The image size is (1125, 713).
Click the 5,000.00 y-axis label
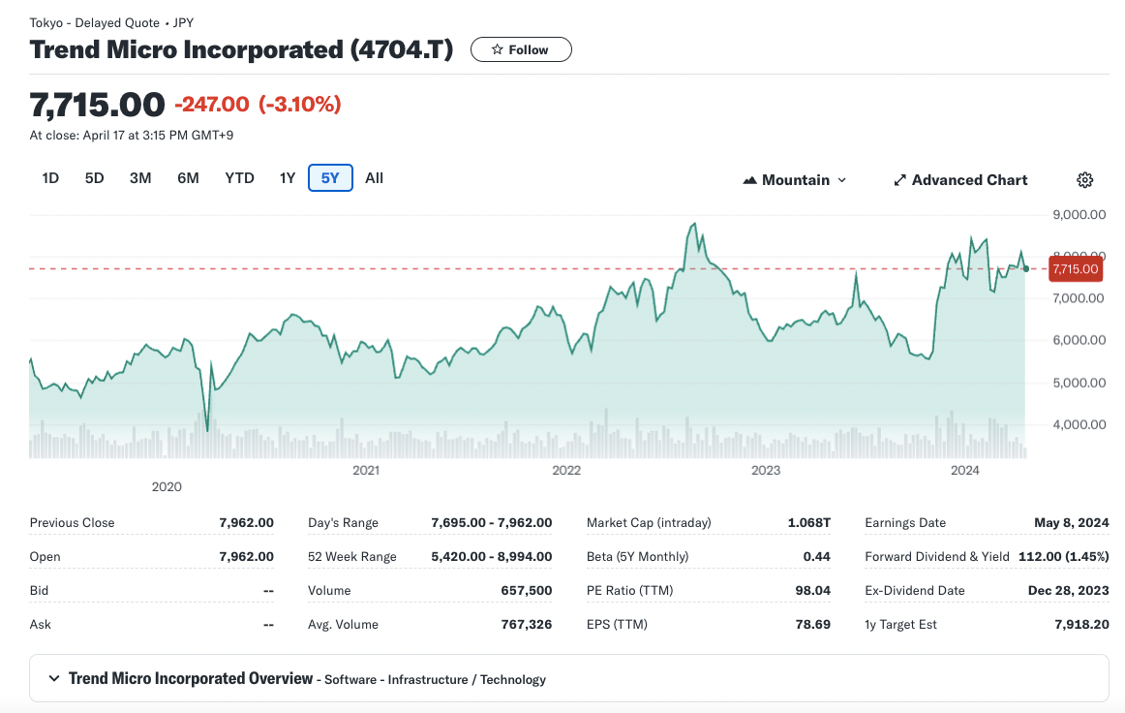tap(1079, 383)
